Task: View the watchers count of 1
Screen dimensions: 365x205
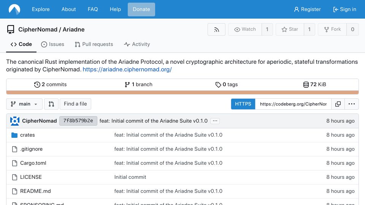Action: point(267,29)
